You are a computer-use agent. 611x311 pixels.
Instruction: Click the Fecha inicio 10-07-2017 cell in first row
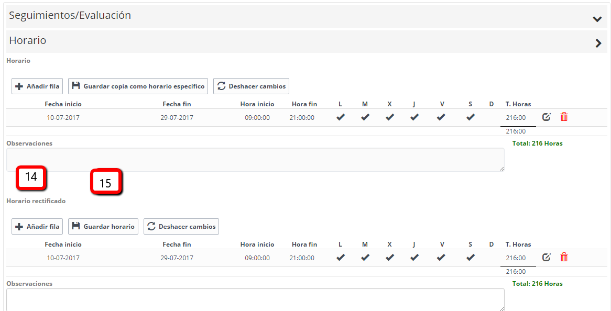coord(63,117)
